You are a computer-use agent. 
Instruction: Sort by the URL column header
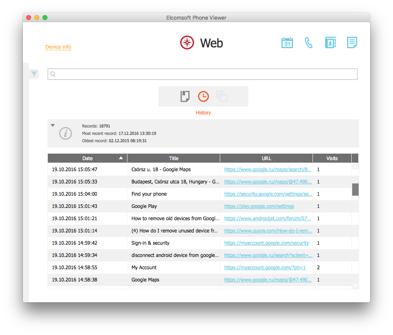tap(266, 159)
